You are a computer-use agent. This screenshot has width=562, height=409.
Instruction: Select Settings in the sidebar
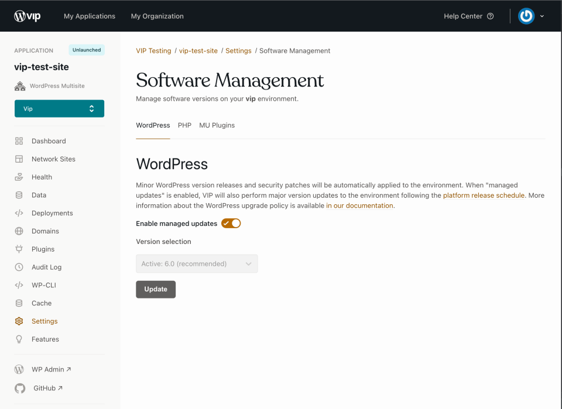click(44, 321)
